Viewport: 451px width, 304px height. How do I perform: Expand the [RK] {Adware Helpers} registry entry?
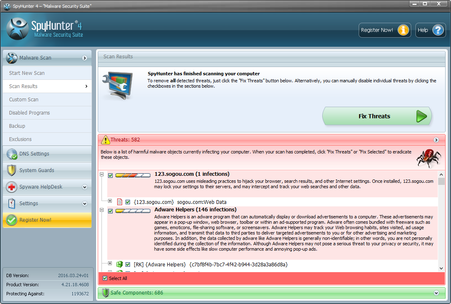coord(110,263)
